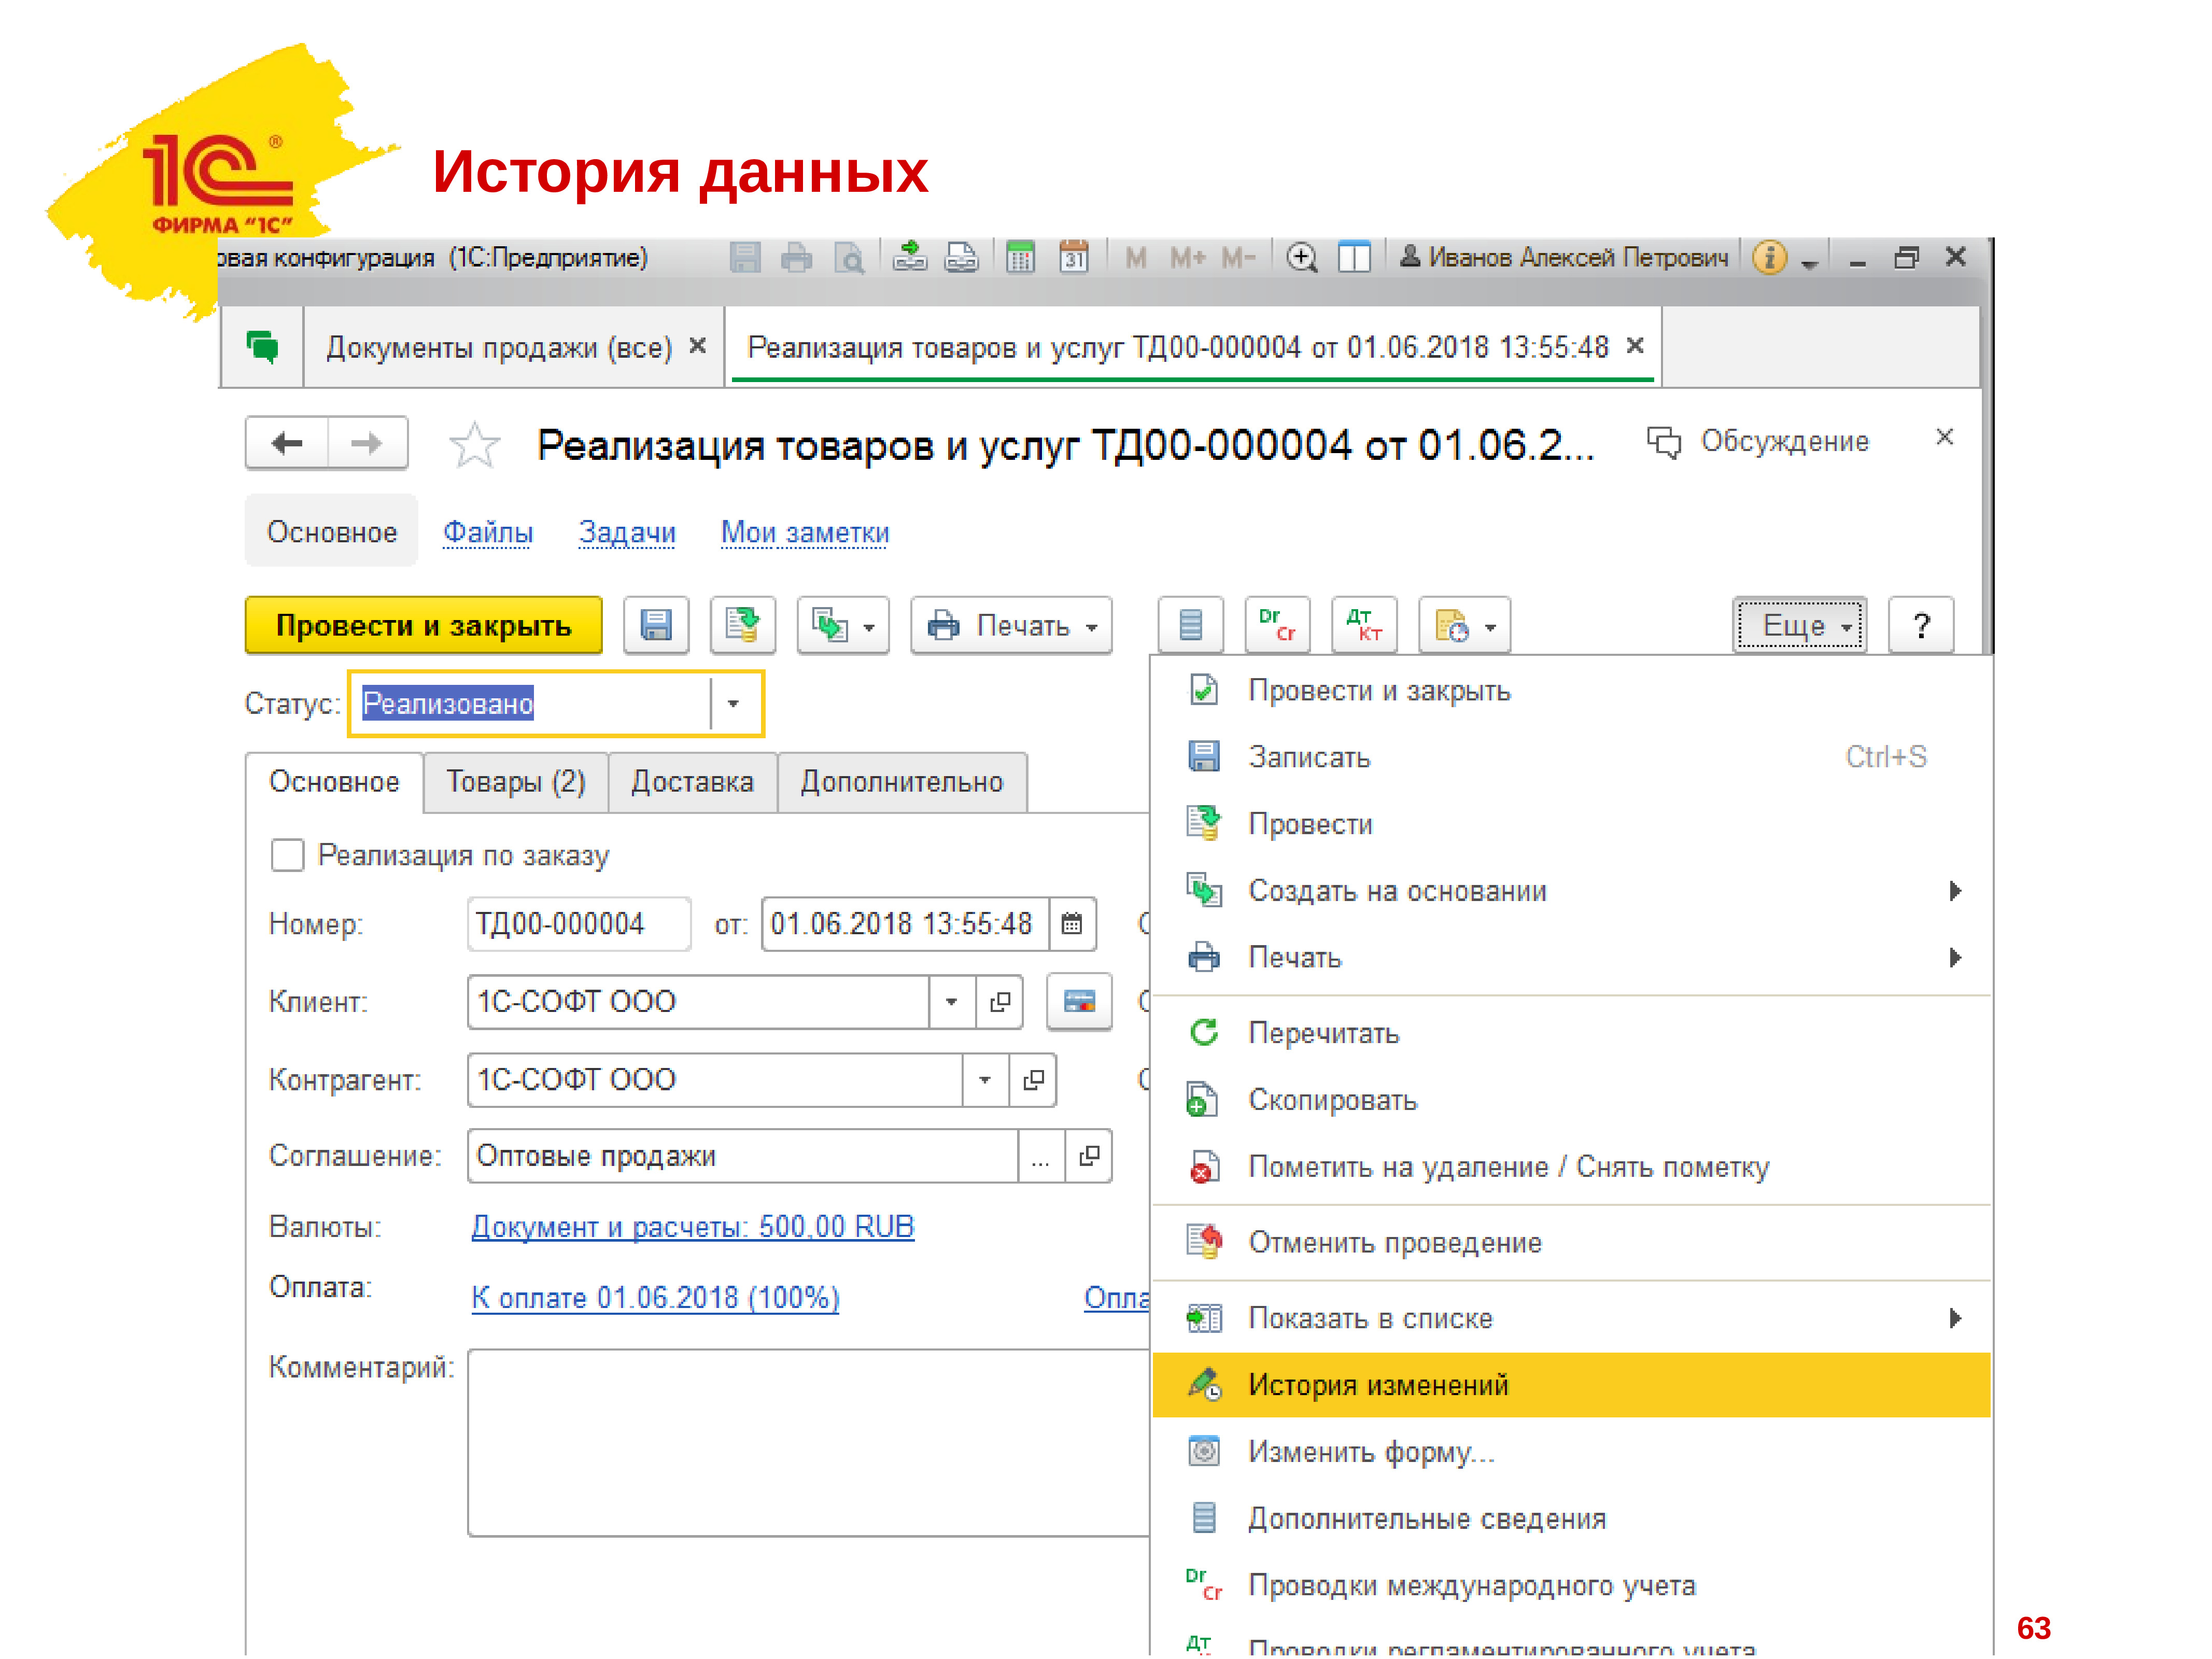2212x1659 pixels.
Task: Open the calendar picker for the document date
Action: pos(1072,924)
